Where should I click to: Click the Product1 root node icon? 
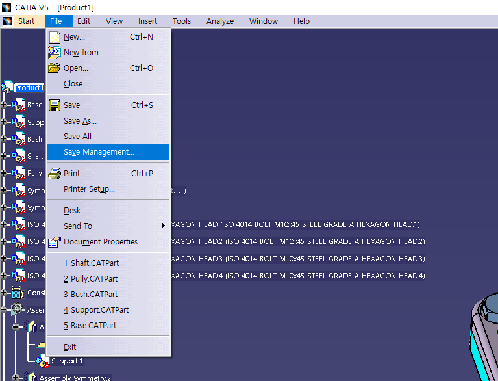tap(7, 88)
